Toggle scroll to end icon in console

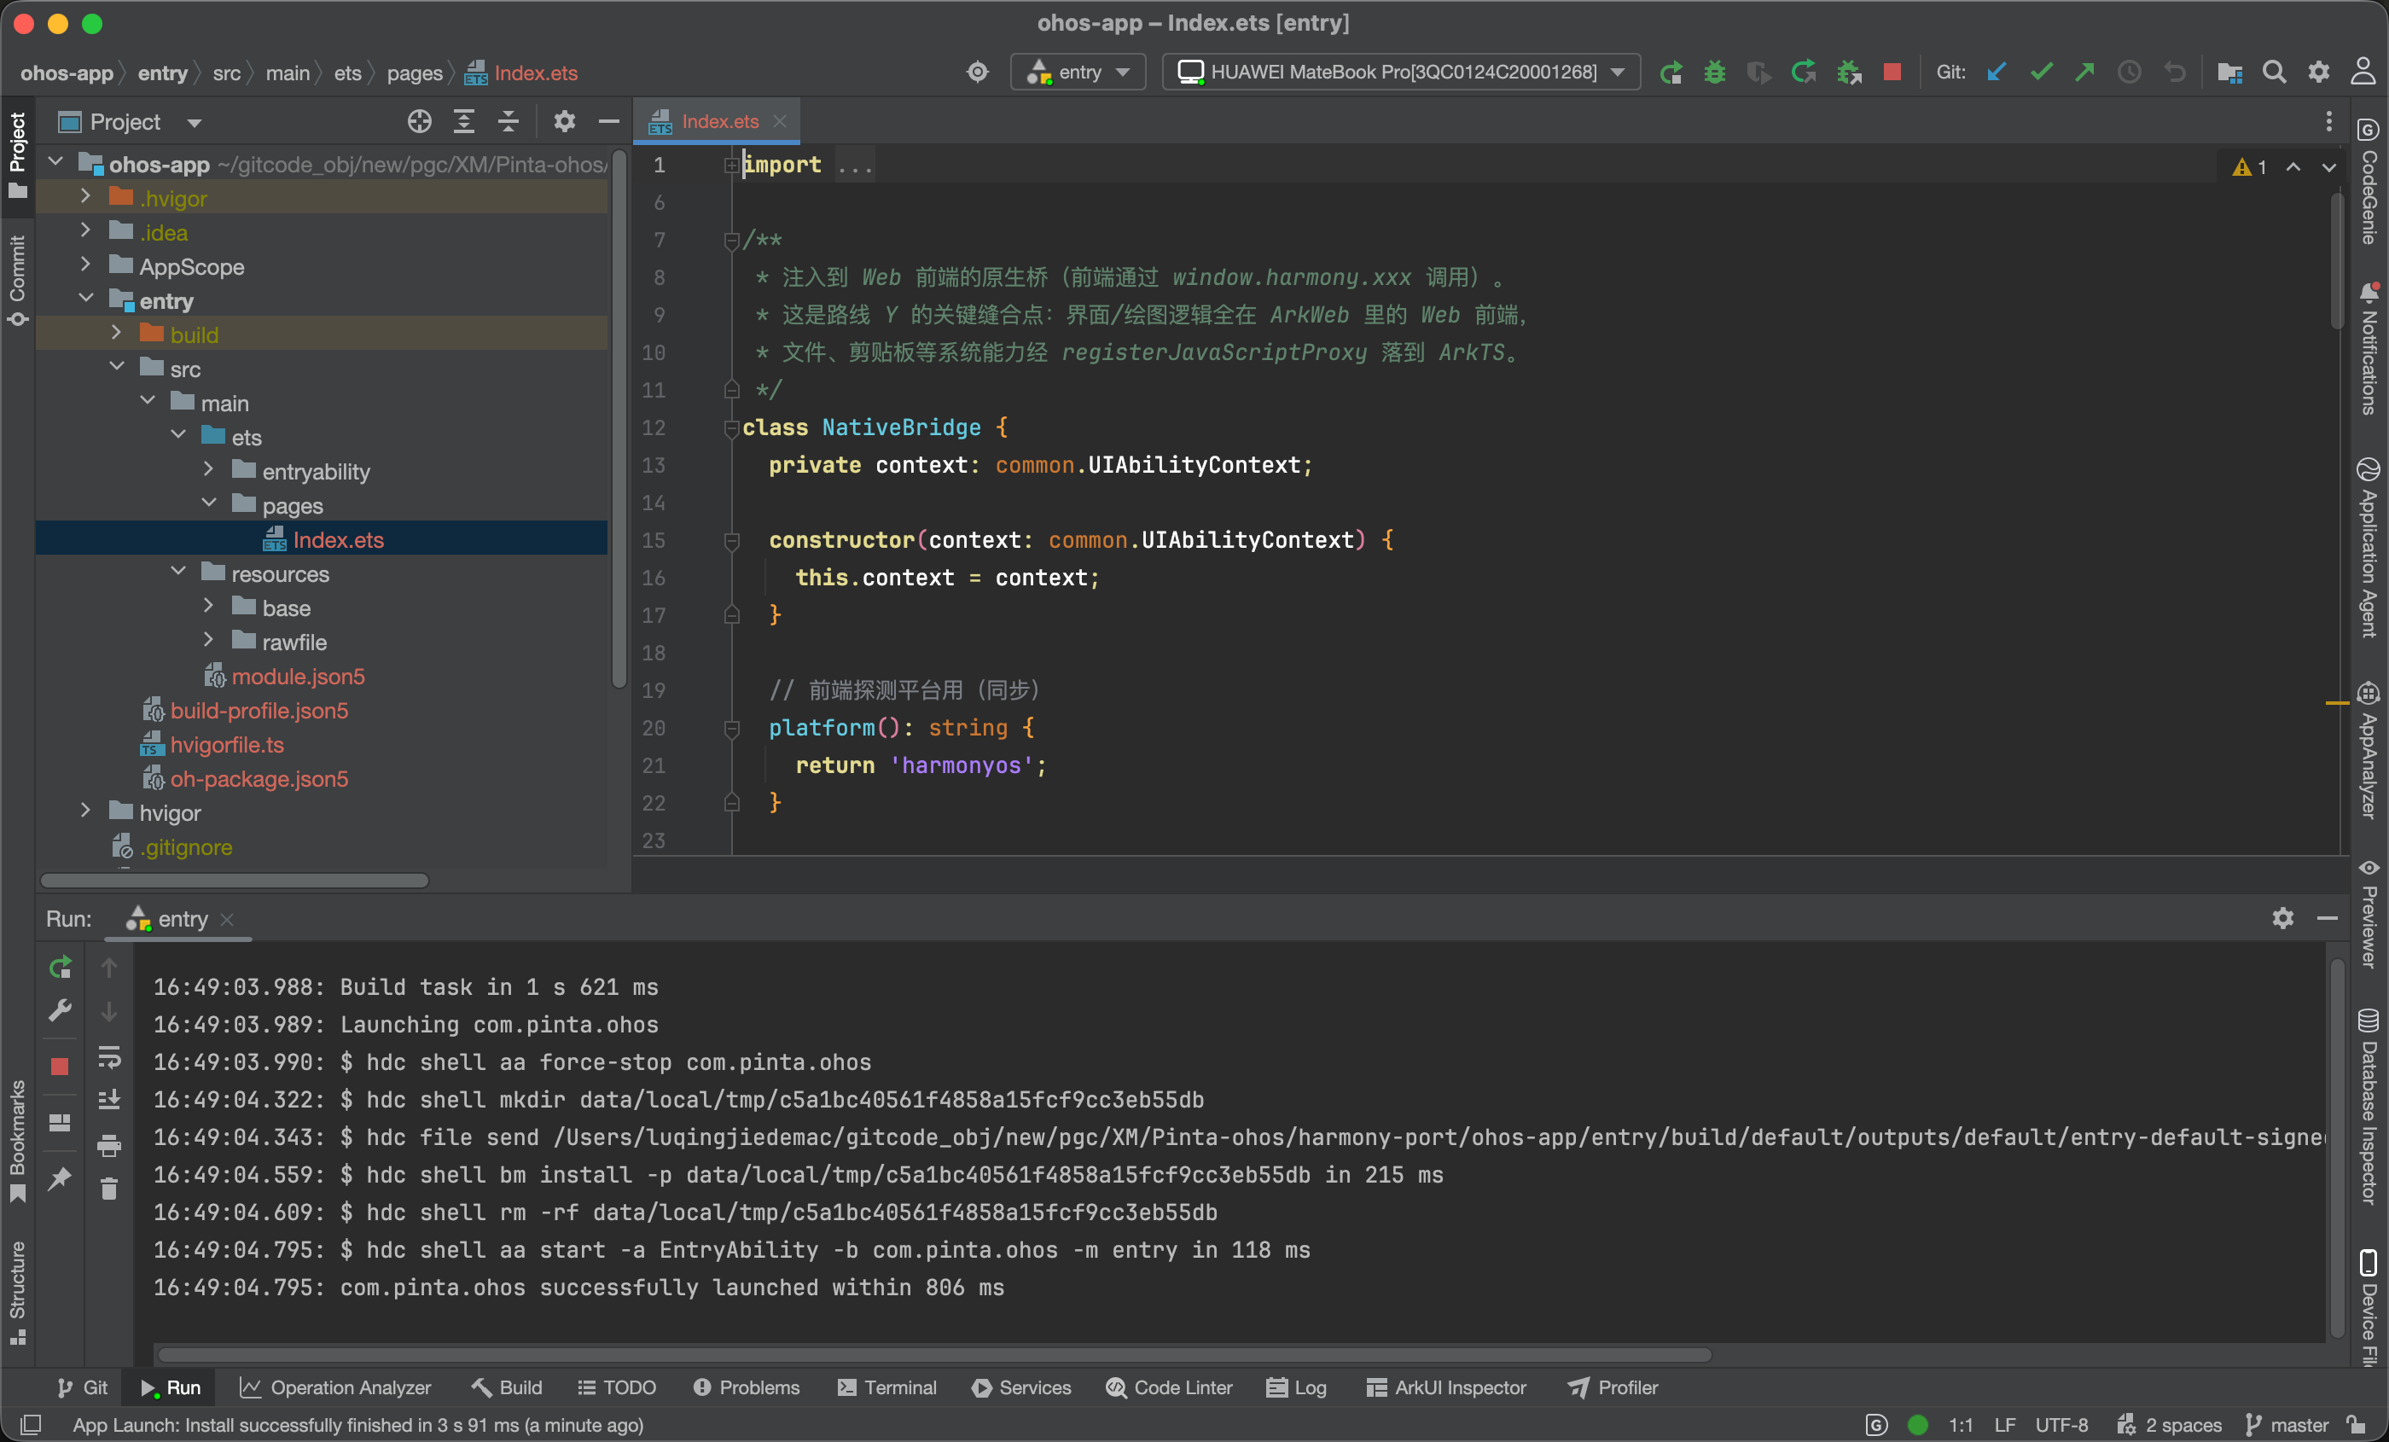click(x=108, y=1100)
